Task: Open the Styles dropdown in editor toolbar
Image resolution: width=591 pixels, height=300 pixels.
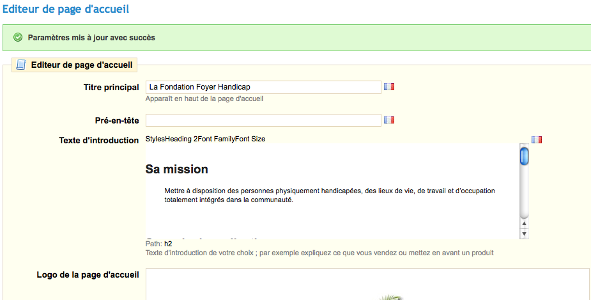Action: coord(155,139)
